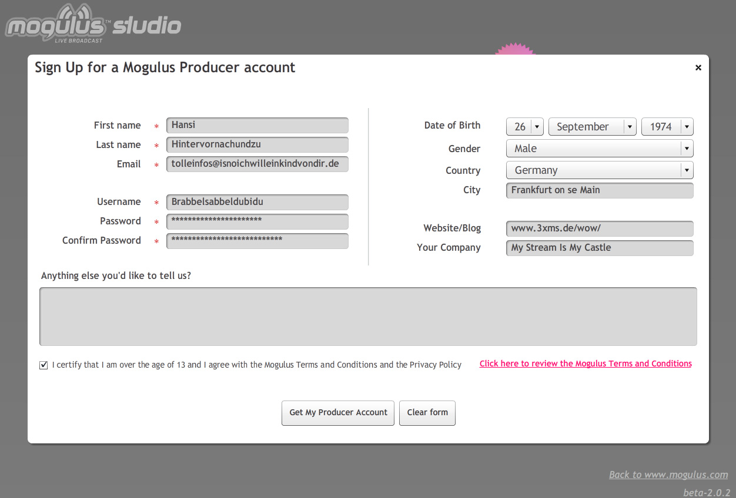The image size is (736, 498).
Task: Open the birth month dropdown showing September
Action: [x=593, y=126]
